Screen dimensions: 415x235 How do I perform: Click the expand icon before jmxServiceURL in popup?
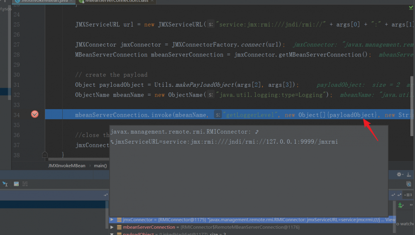coord(112,142)
